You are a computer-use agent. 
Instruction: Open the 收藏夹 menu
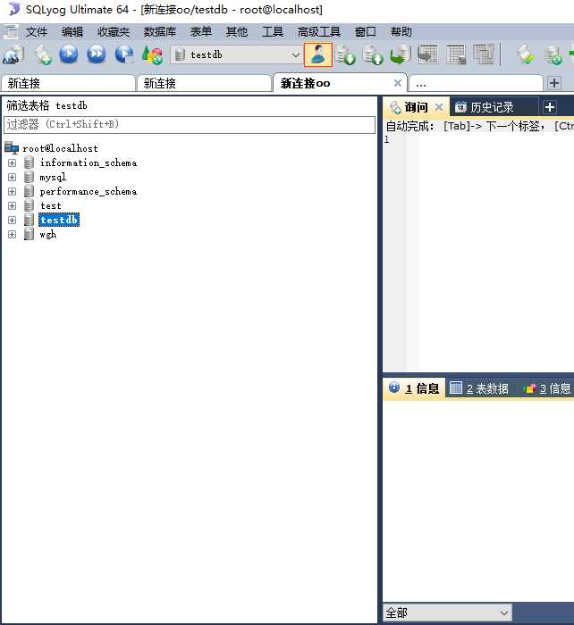(114, 31)
